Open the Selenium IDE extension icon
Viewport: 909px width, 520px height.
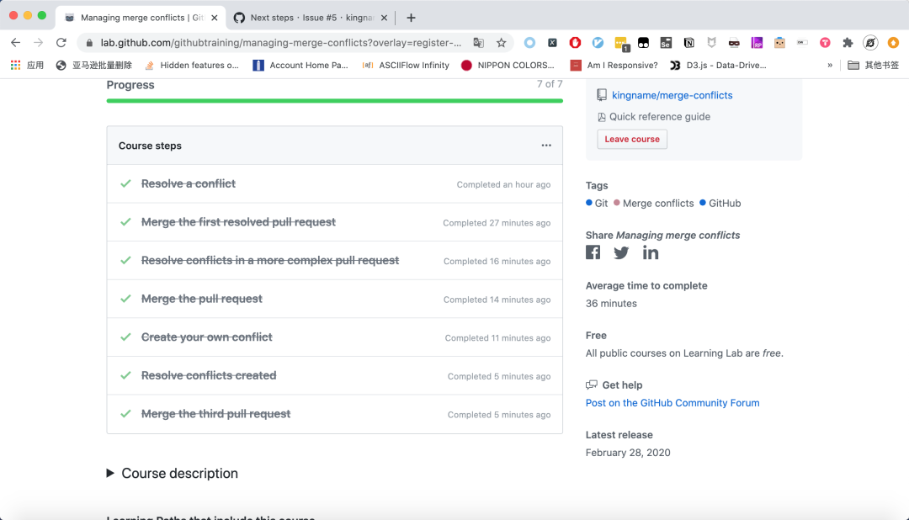pos(666,42)
